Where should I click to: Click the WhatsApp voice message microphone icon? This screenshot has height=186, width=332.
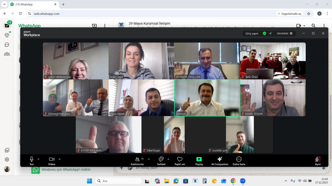tap(323, 168)
